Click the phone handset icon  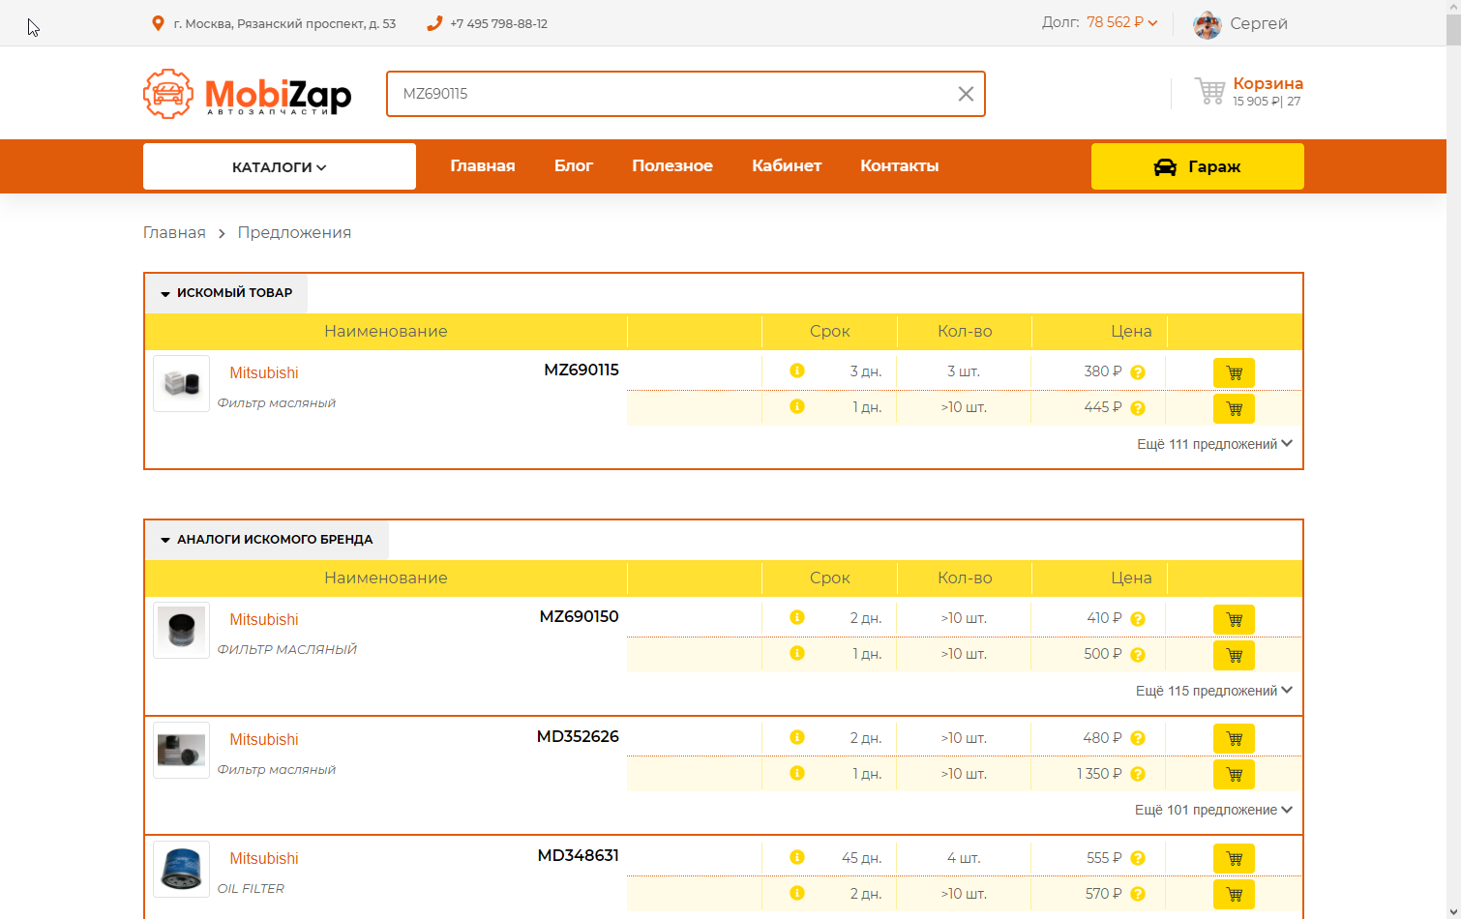434,23
